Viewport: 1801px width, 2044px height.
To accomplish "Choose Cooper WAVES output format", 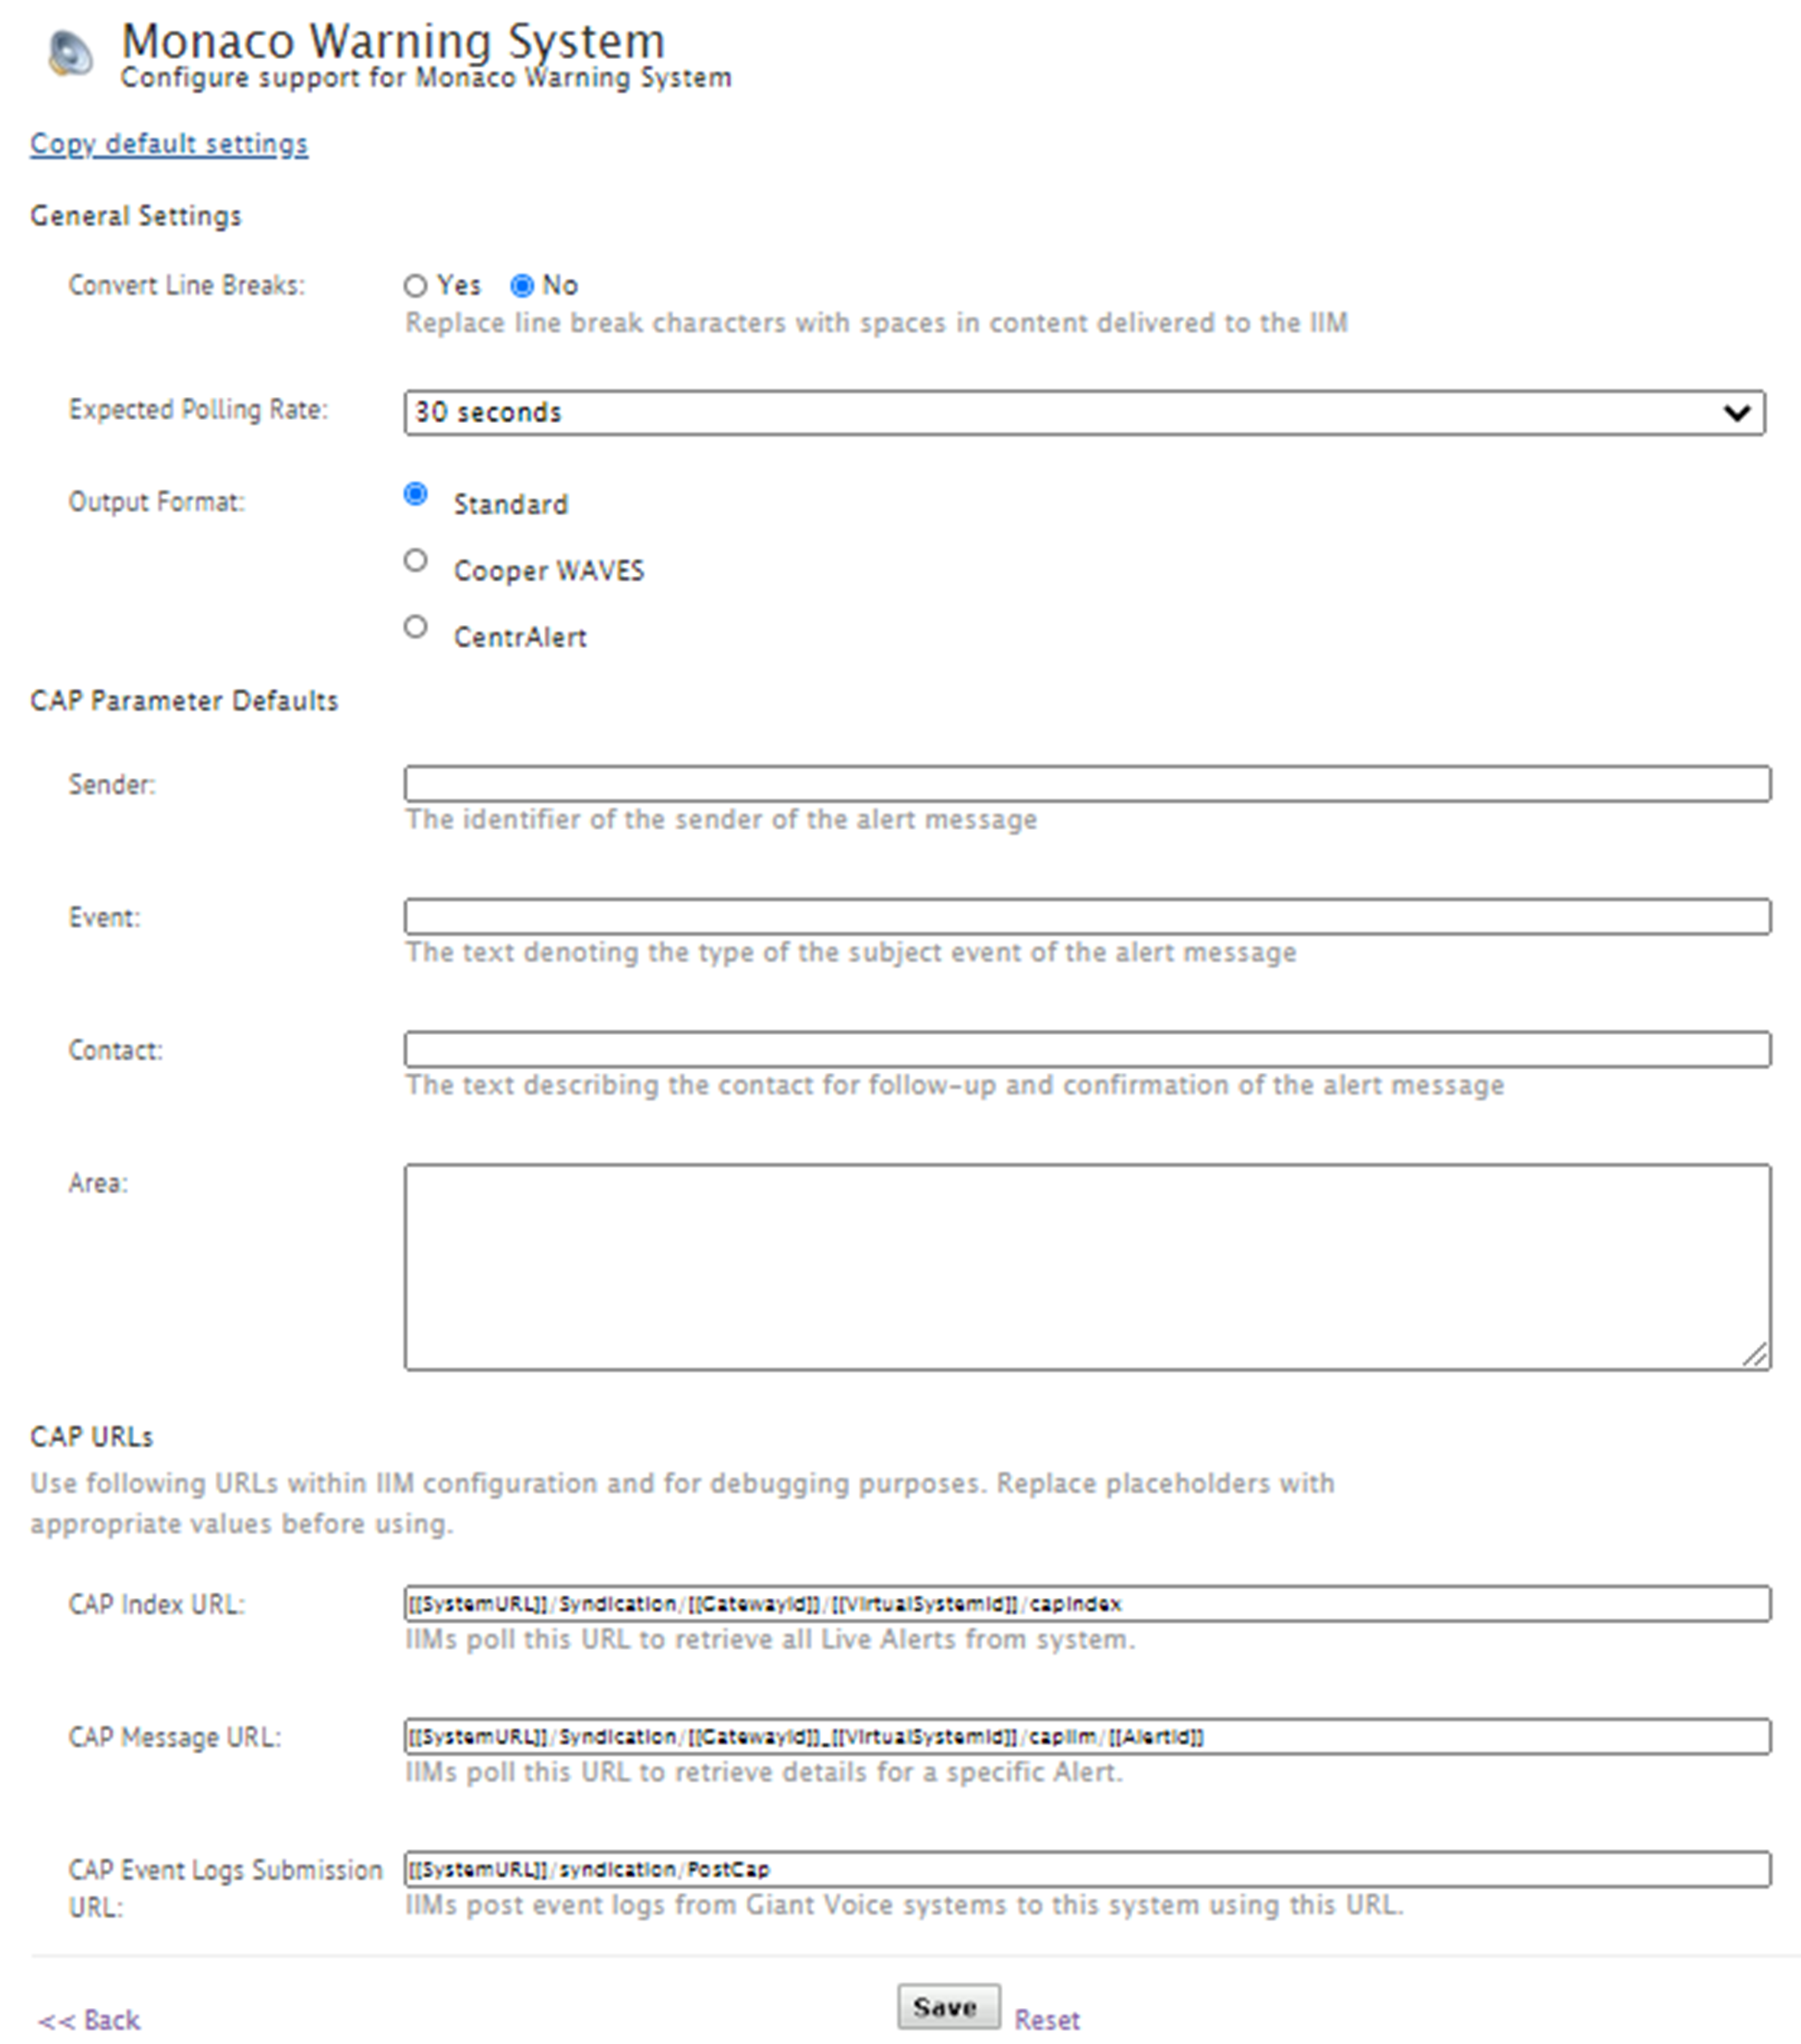I will (x=416, y=560).
